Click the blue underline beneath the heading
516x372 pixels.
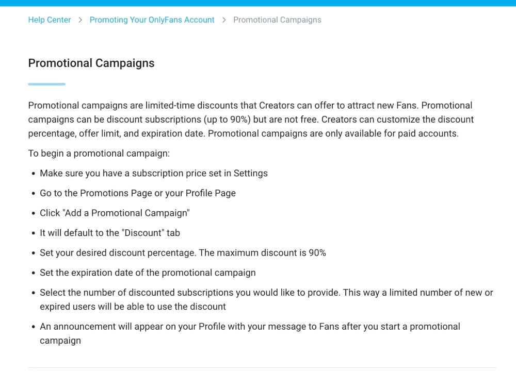pyautogui.click(x=46, y=84)
